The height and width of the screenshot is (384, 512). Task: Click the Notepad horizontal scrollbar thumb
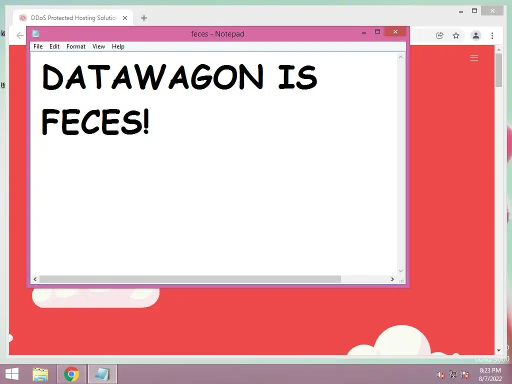point(190,279)
